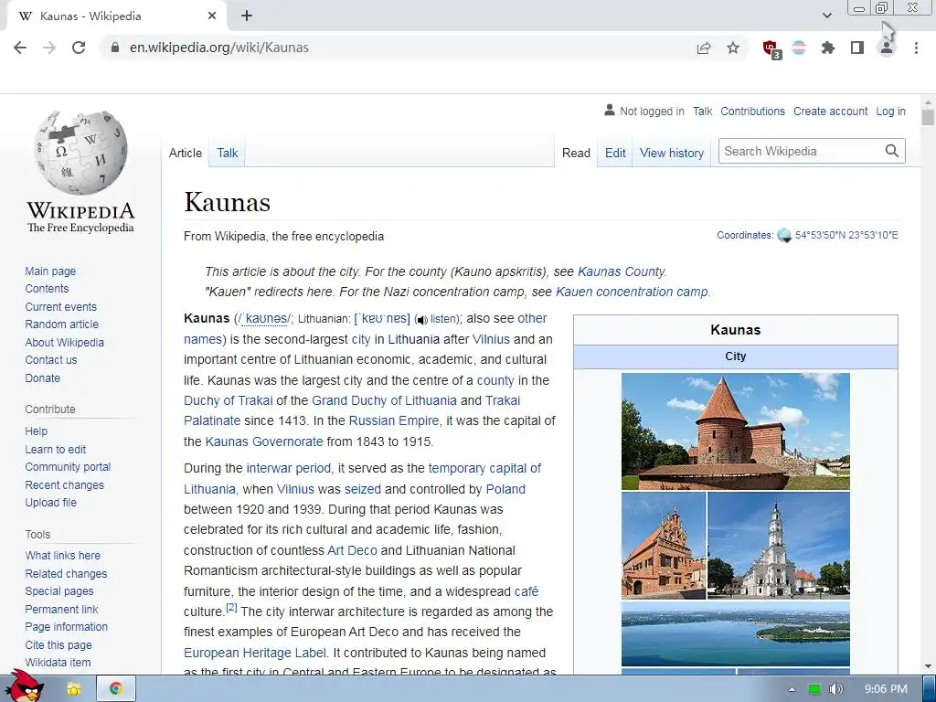This screenshot has width=936, height=702.
Task: Open the European Heritage Label link
Action: point(255,653)
